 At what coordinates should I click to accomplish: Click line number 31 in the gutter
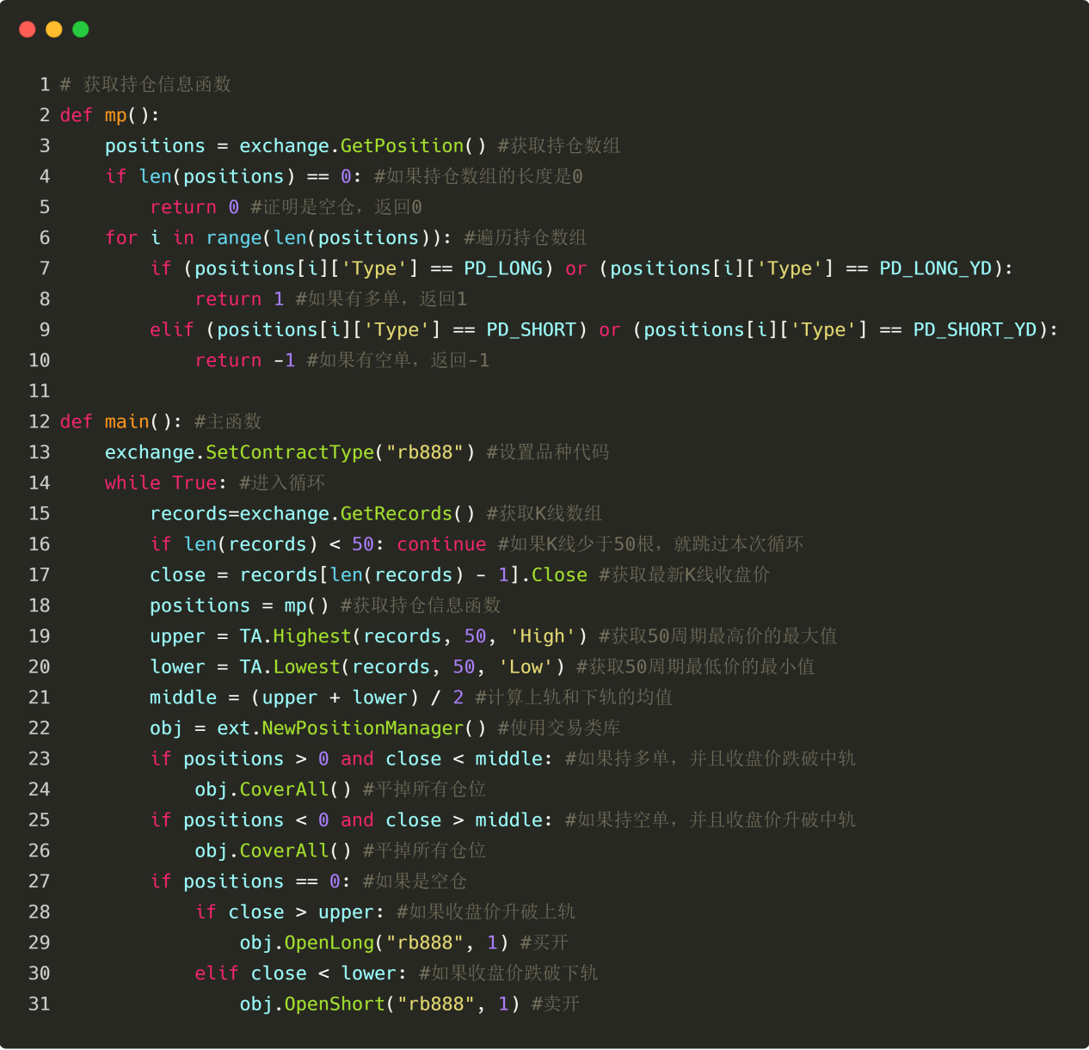(40, 1004)
